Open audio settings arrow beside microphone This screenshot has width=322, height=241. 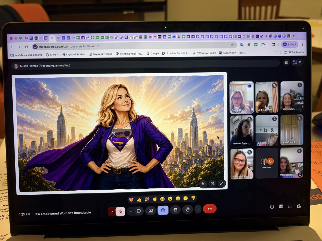(x=112, y=211)
